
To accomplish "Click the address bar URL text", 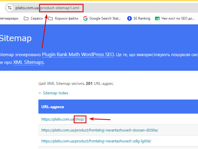I will (x=47, y=8).
